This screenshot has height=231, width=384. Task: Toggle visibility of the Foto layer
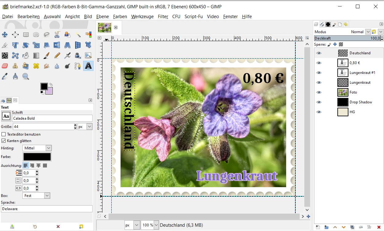319,92
